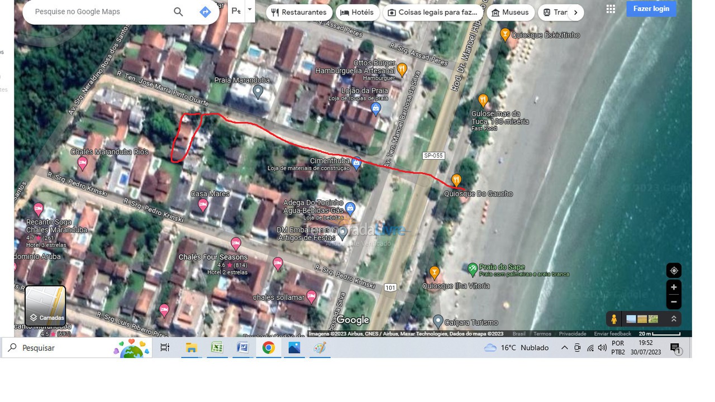Click the Google Chrome taskbar icon
The height and width of the screenshot is (402, 715).
pyautogui.click(x=269, y=347)
